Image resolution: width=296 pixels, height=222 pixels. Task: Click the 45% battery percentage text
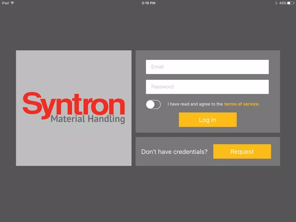(283, 3)
